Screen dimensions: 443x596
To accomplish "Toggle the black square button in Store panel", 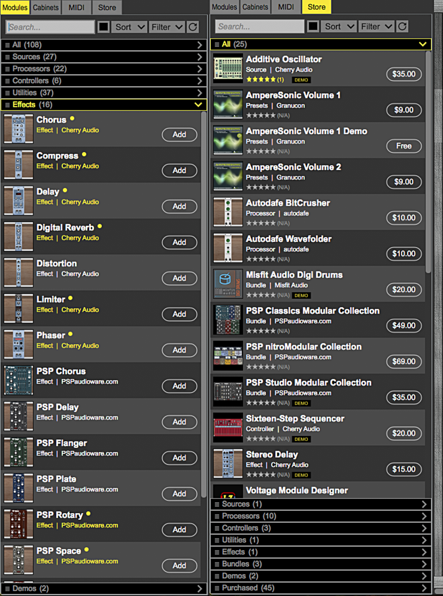I will tap(313, 26).
